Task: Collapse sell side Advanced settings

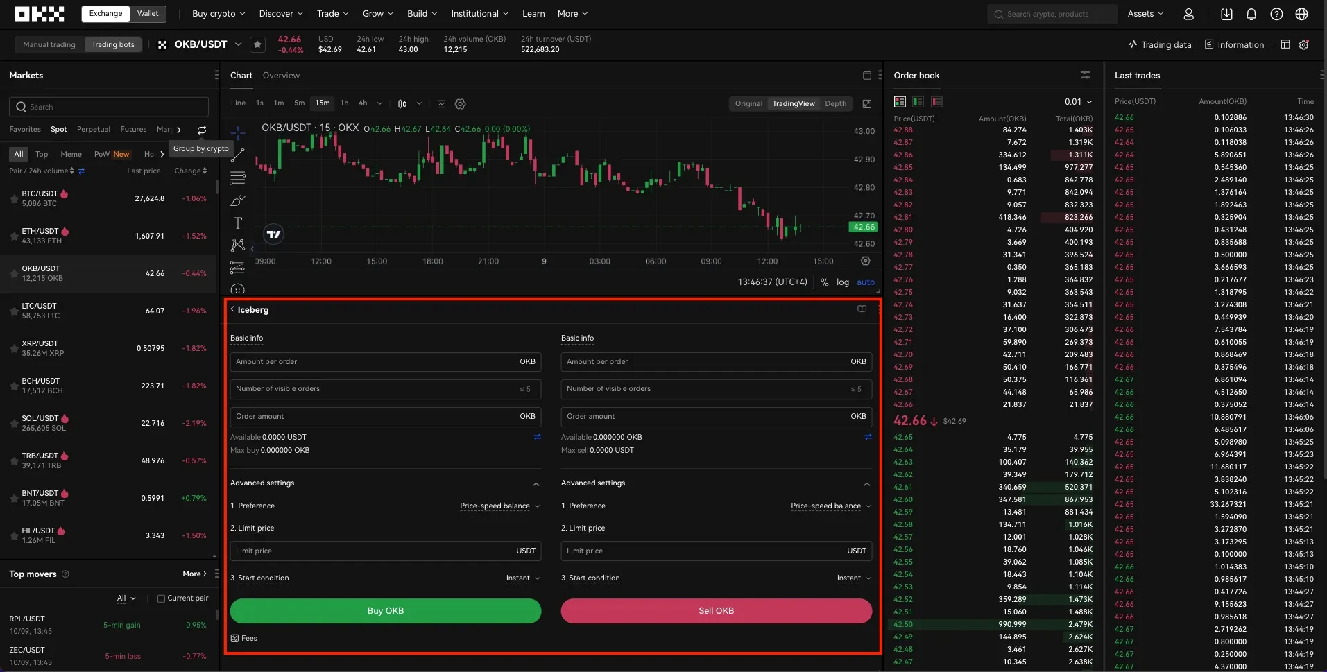Action: 866,484
